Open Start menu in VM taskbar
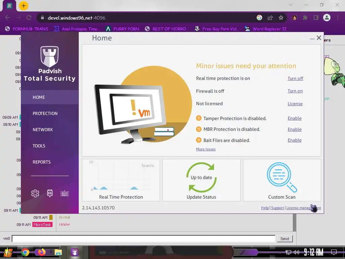 click(8, 252)
